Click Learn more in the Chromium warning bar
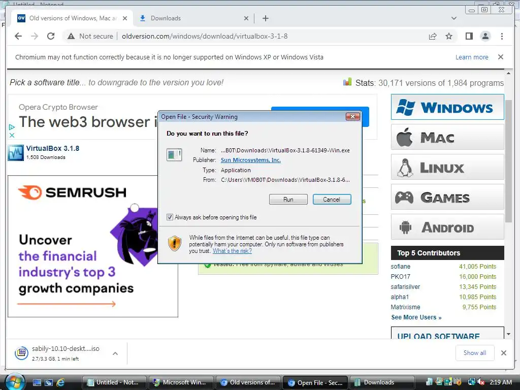 472,57
